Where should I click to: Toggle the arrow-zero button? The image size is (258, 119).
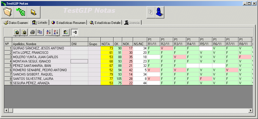click(x=74, y=32)
